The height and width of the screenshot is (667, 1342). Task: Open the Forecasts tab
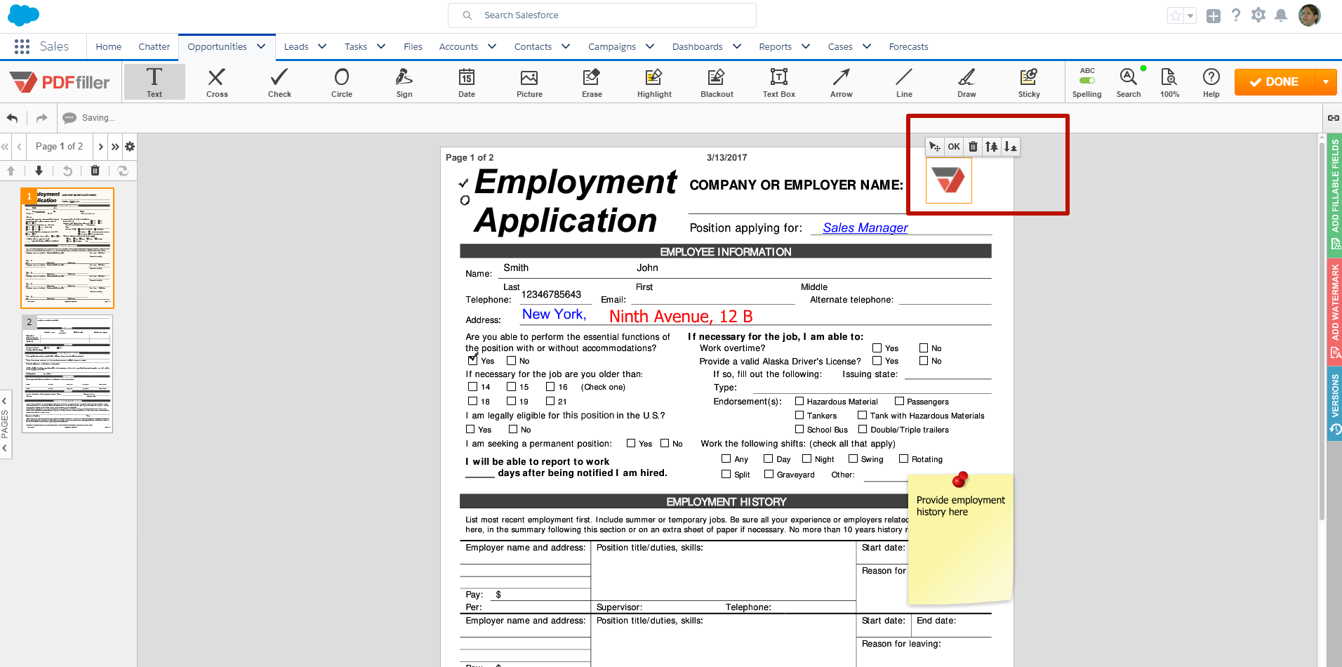pyautogui.click(x=908, y=46)
